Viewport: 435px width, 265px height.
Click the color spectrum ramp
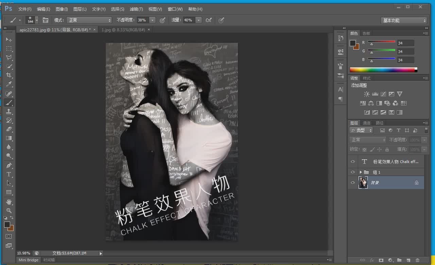pyautogui.click(x=382, y=70)
